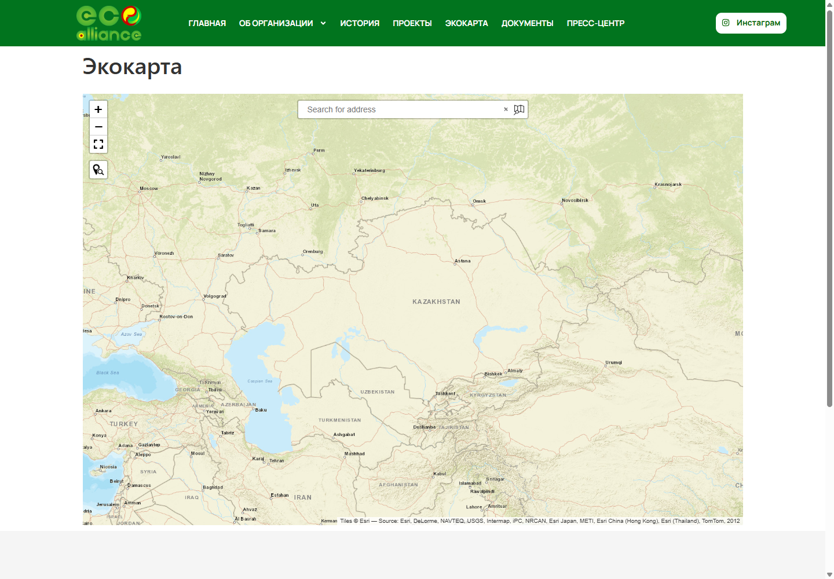Image resolution: width=834 pixels, height=579 pixels.
Task: Click Yekaterinburg on the map
Action: pos(370,171)
